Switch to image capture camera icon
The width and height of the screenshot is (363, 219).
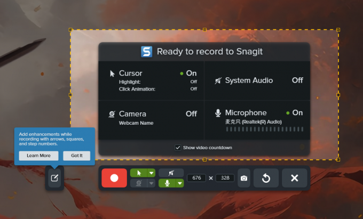[244, 178]
